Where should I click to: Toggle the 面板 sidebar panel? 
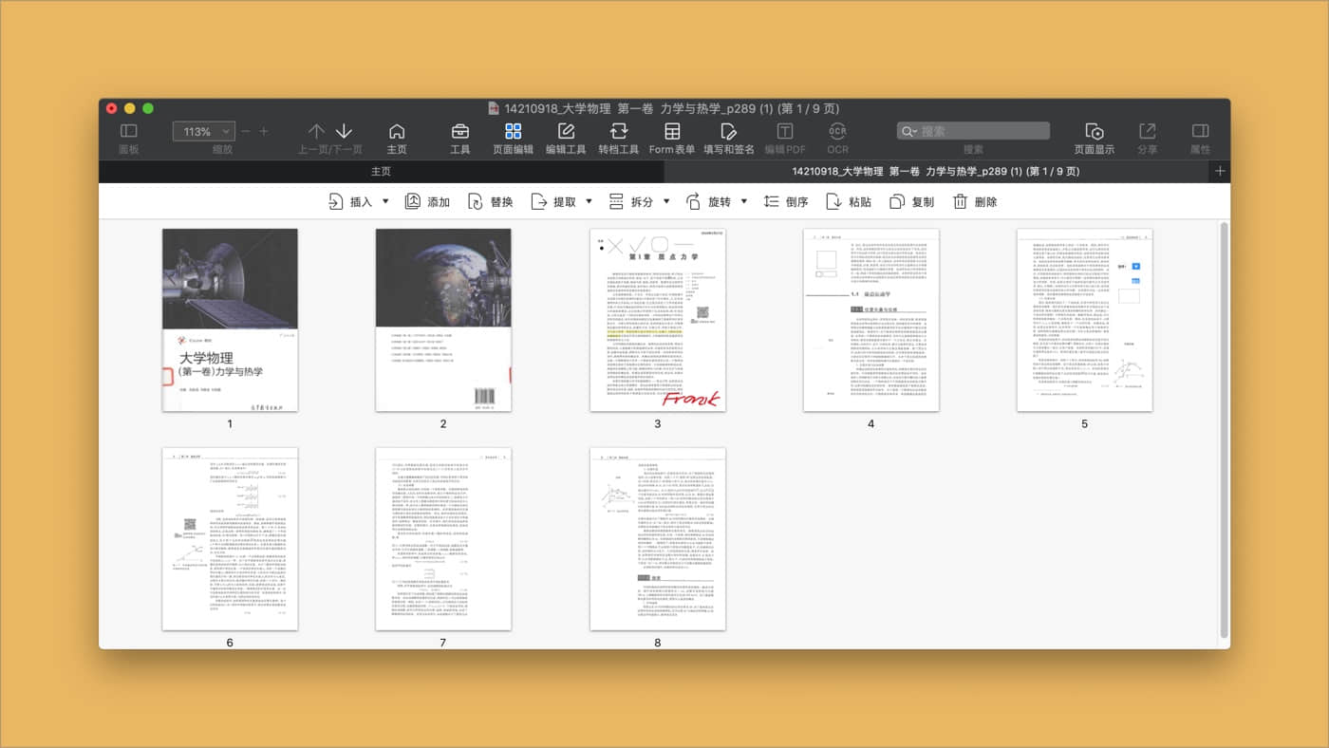click(128, 132)
